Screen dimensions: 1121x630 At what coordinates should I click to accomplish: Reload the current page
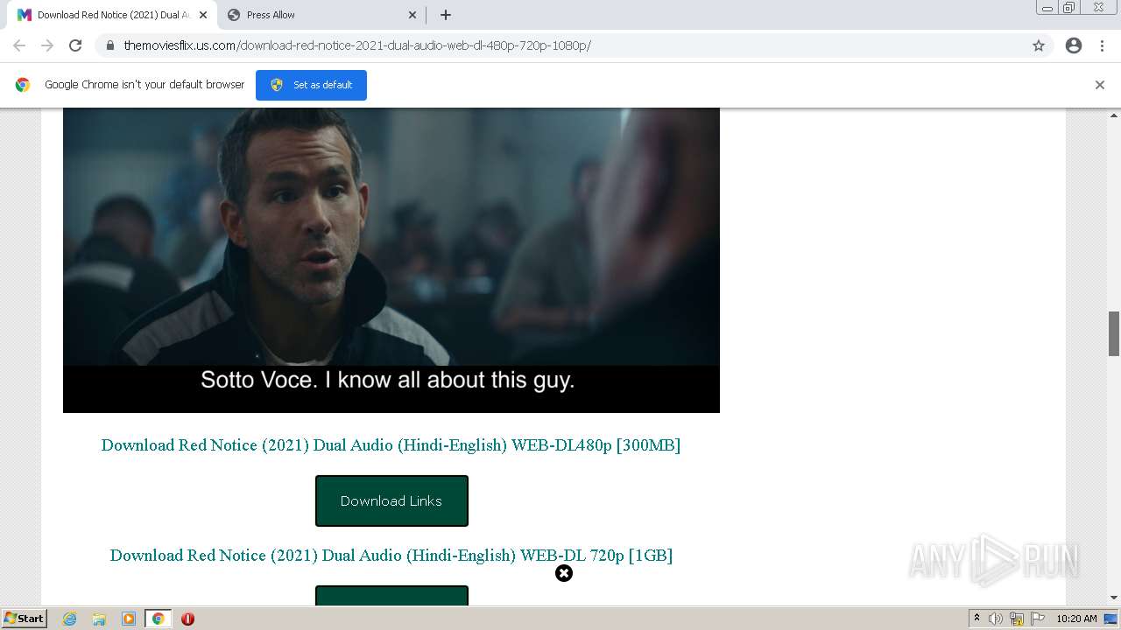(x=75, y=45)
